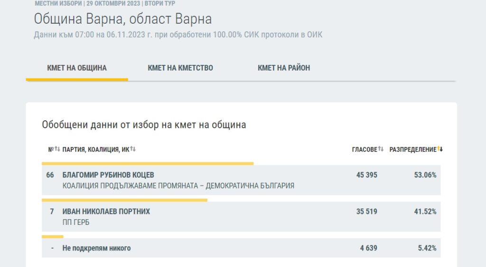Toggle РАЗПРЕДЕЛЕНИЕ sort direction arrows
This screenshot has width=486, height=267.
click(x=440, y=149)
